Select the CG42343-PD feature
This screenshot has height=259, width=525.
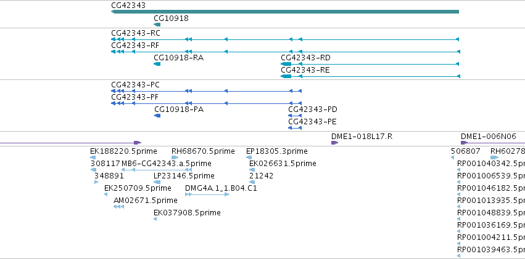[295, 116]
